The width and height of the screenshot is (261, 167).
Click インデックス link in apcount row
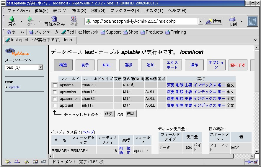tap(205, 105)
